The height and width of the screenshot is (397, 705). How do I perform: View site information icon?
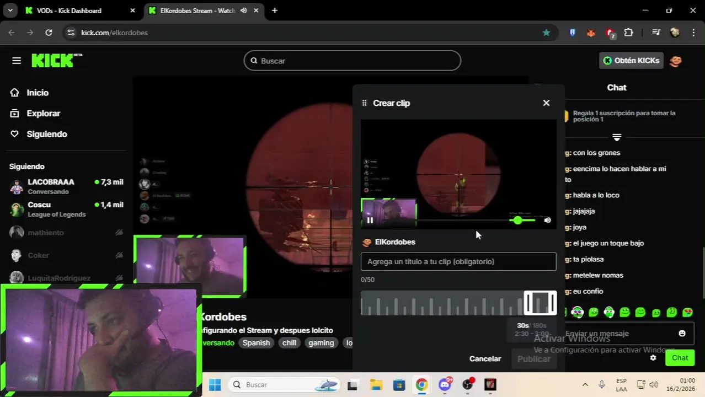coord(71,33)
